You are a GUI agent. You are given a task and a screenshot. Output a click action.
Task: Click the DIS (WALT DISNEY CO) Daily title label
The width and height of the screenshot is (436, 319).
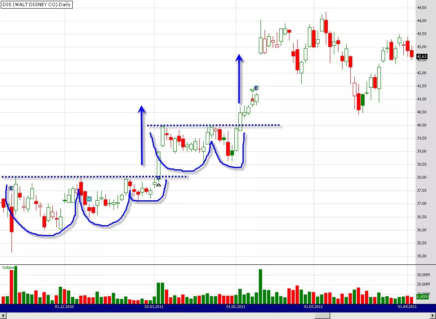36,4
